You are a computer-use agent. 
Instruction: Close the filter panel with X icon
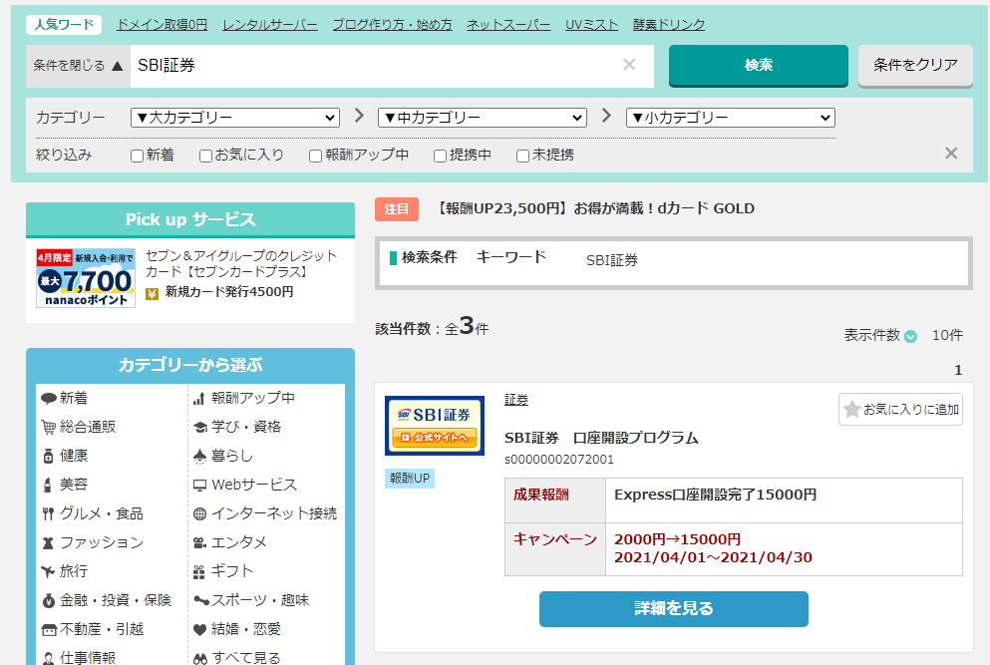[x=951, y=154]
